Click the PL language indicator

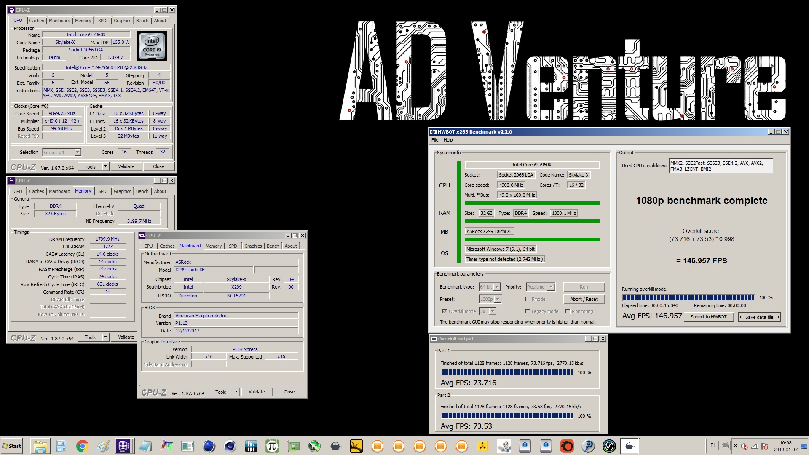713,445
